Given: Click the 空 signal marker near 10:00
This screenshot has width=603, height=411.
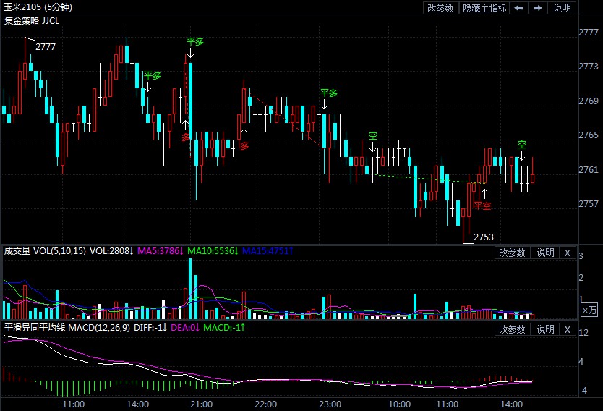Looking at the screenshot, I should click(x=372, y=136).
